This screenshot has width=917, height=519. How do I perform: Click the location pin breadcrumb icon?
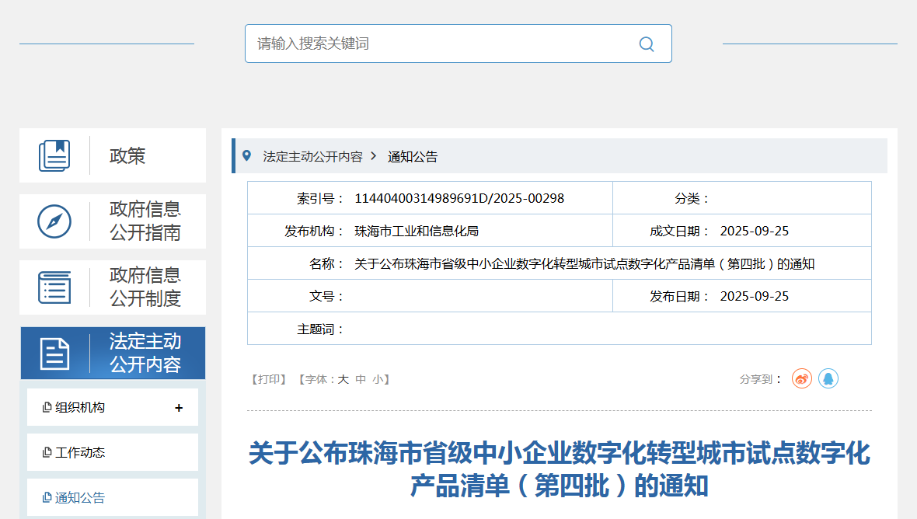(247, 156)
